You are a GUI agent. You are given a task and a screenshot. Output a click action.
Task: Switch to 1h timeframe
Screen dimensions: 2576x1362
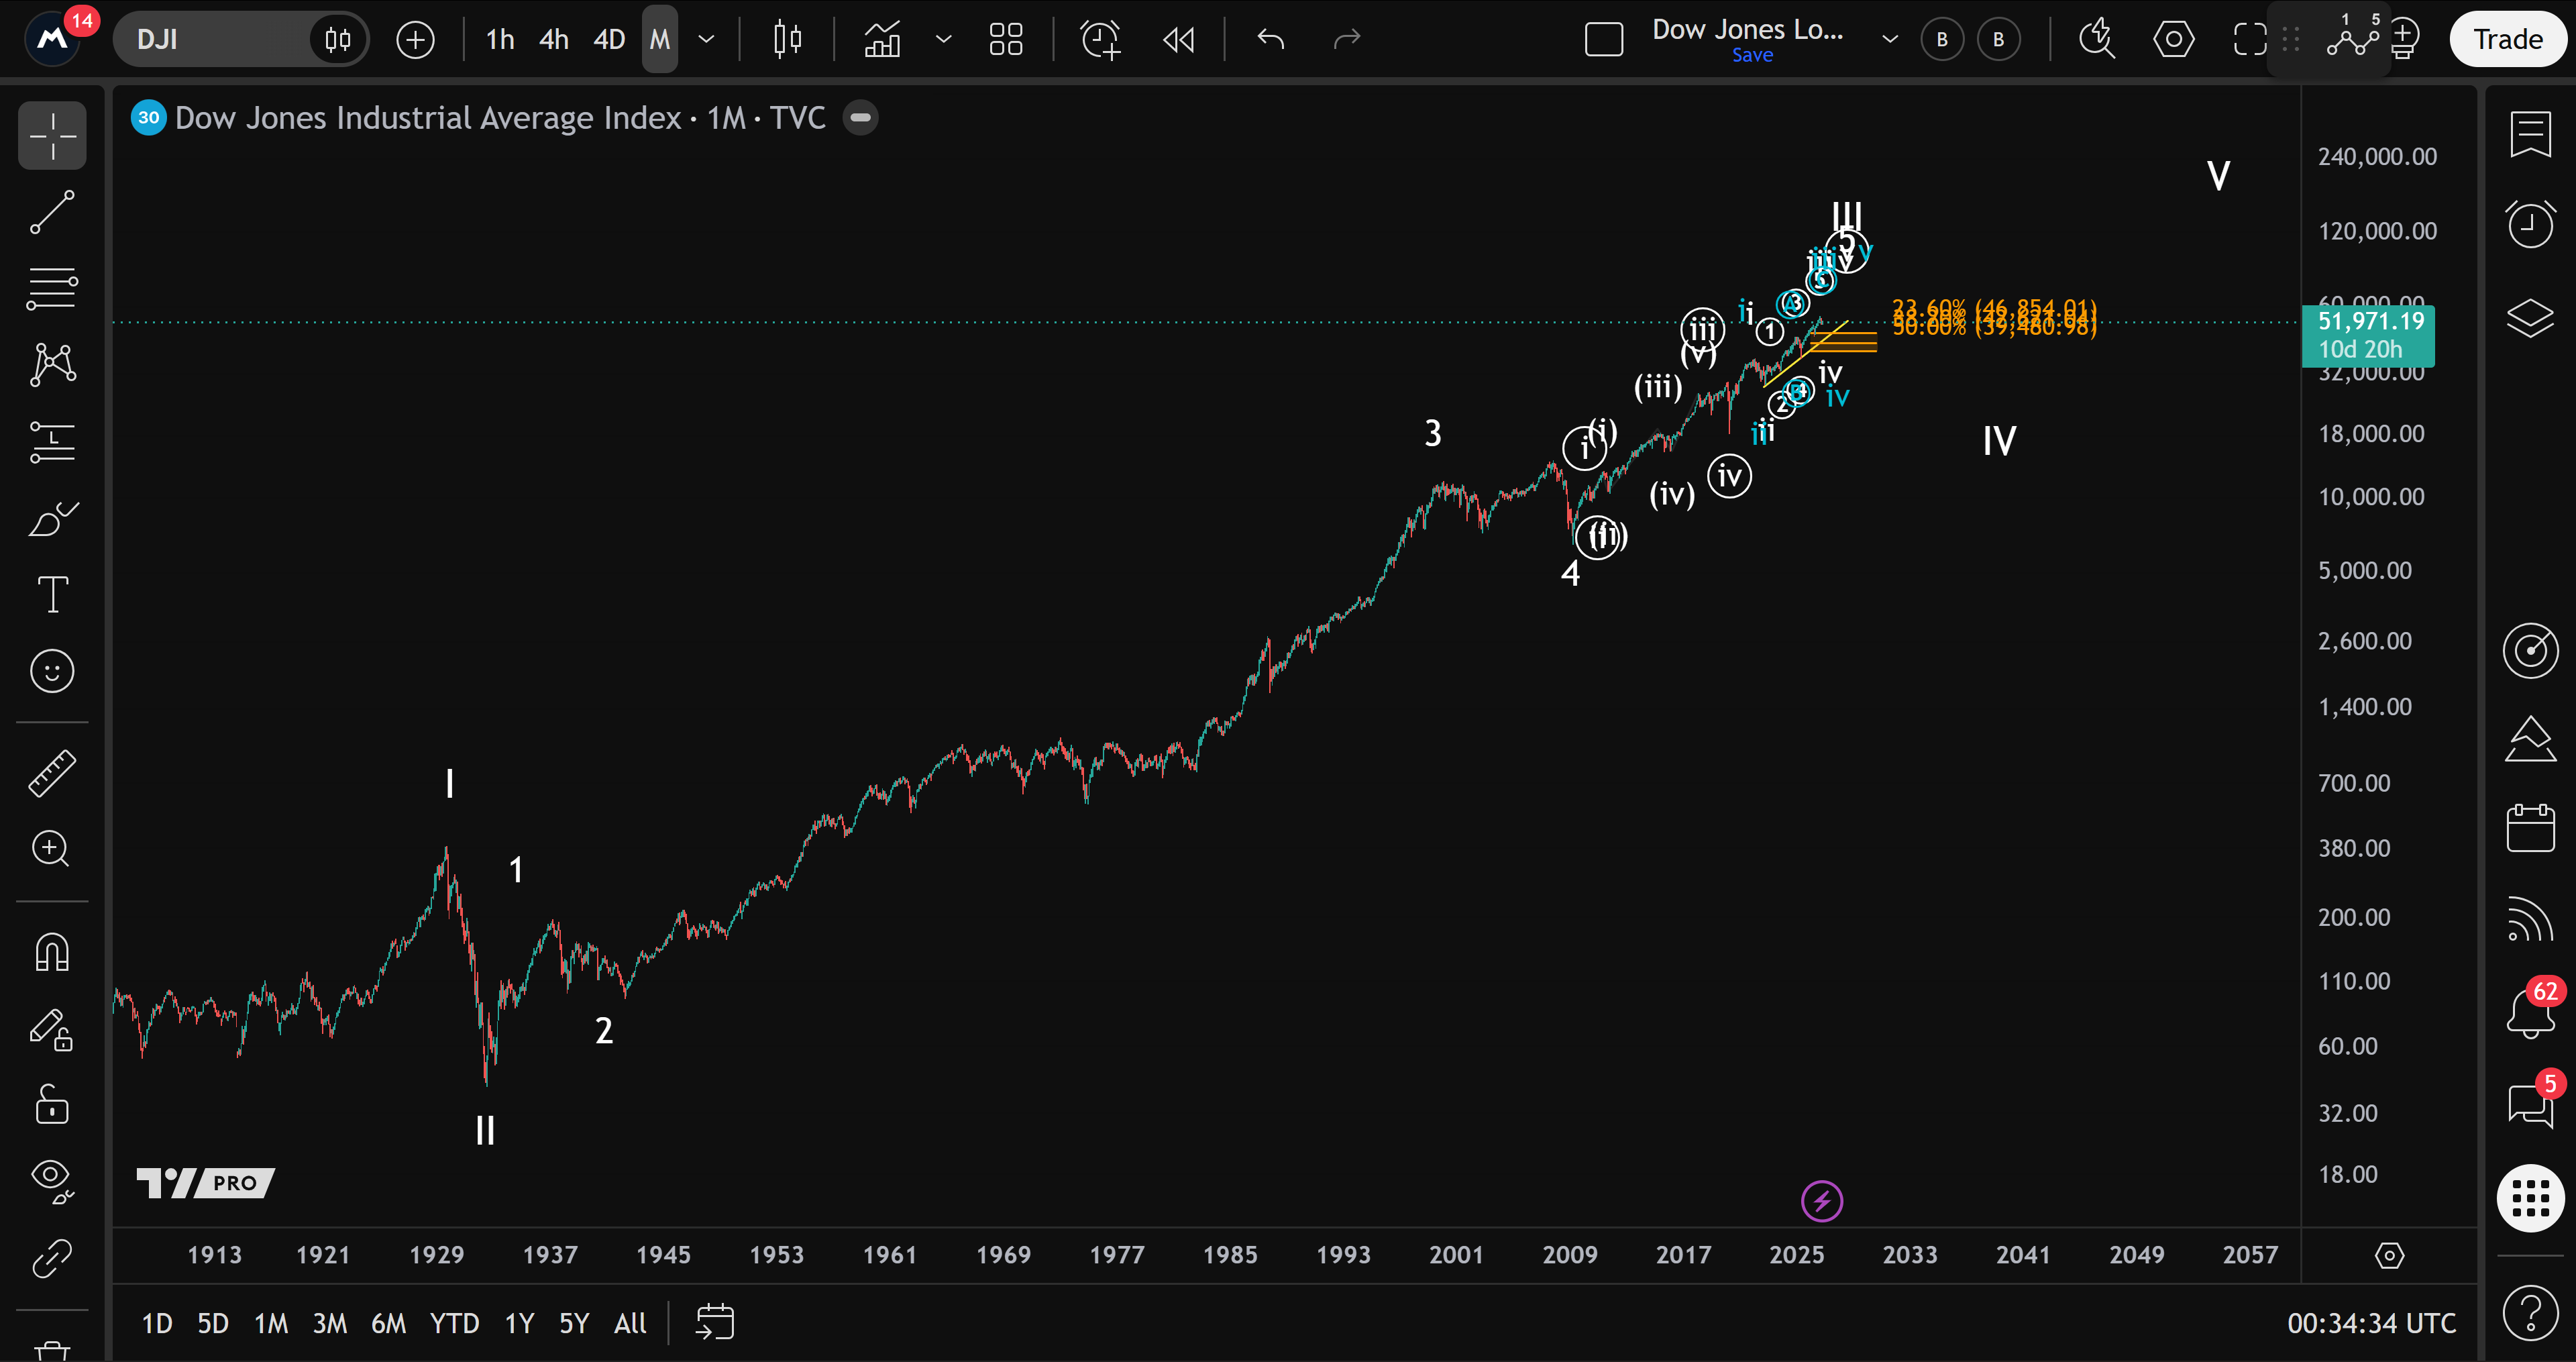500,40
